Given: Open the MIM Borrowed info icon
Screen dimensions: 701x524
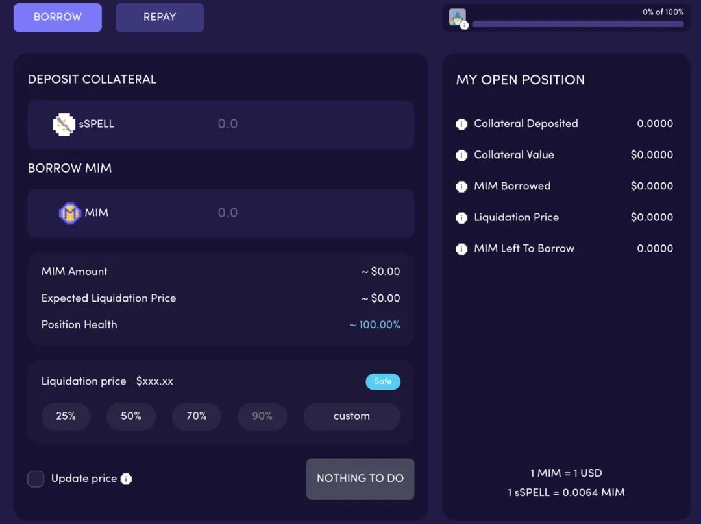Looking at the screenshot, I should pyautogui.click(x=461, y=186).
